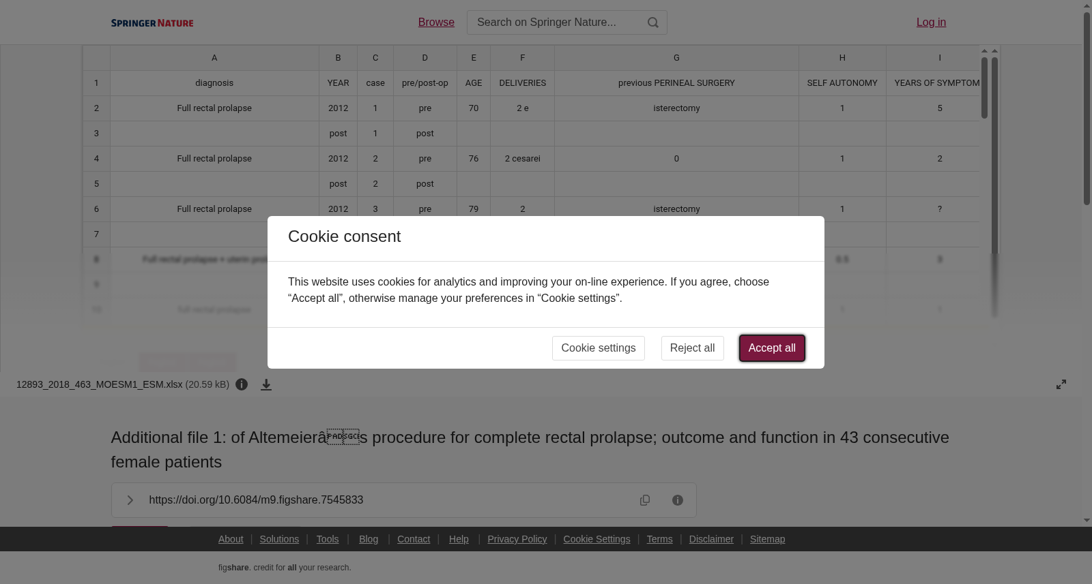Viewport: 1092px width, 584px height.
Task: Select the column G header
Action: [676, 58]
